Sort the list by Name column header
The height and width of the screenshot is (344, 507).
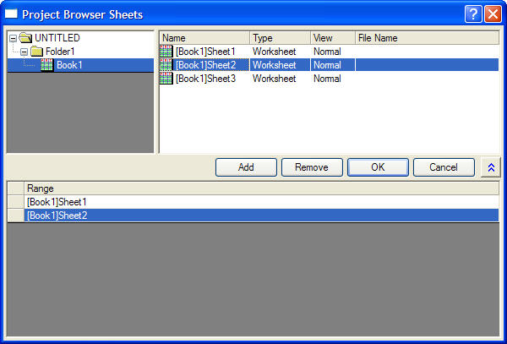(204, 38)
